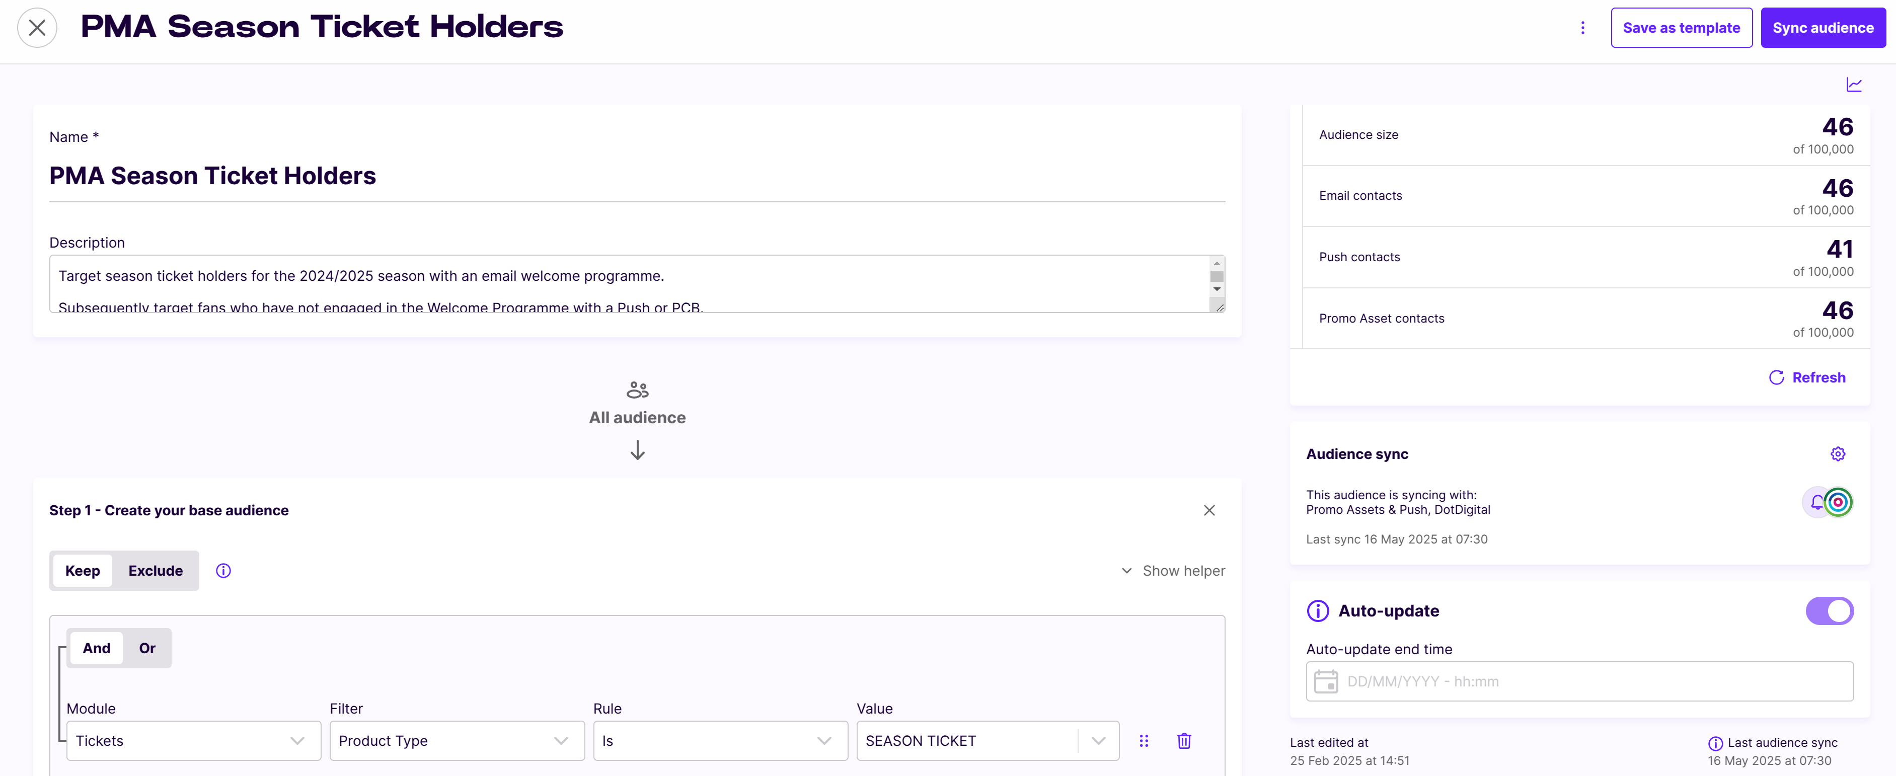The height and width of the screenshot is (776, 1896).
Task: Click the Auto-update end time input field
Action: [x=1590, y=681]
